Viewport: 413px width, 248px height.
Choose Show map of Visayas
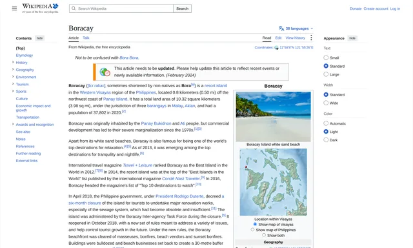click(255, 224)
